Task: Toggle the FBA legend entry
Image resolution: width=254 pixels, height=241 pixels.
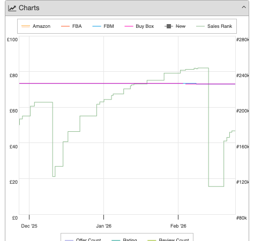Action: (x=71, y=26)
